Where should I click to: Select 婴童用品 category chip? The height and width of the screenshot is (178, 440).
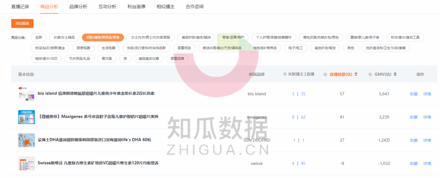coord(184,48)
